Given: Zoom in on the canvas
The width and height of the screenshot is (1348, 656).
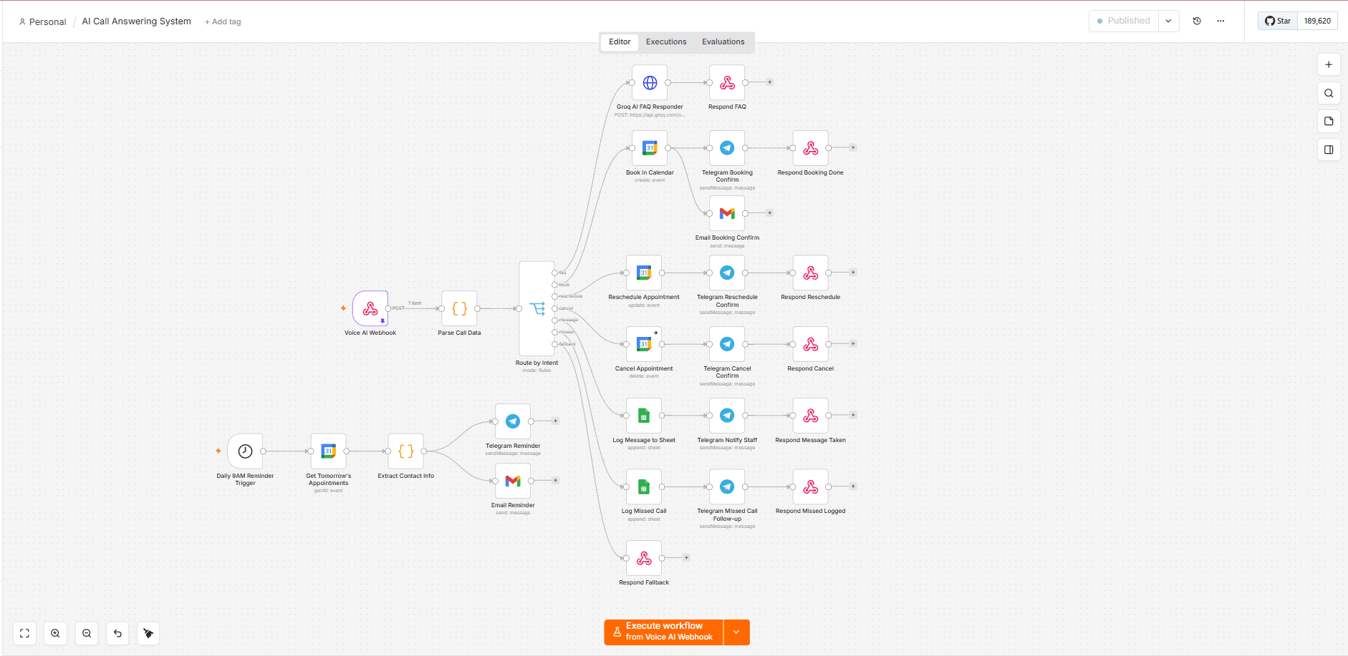Looking at the screenshot, I should point(55,633).
